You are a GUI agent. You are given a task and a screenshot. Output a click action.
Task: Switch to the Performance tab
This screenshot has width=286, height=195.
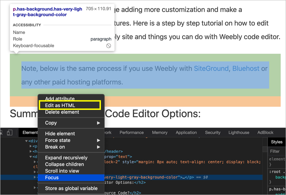coord(132,133)
